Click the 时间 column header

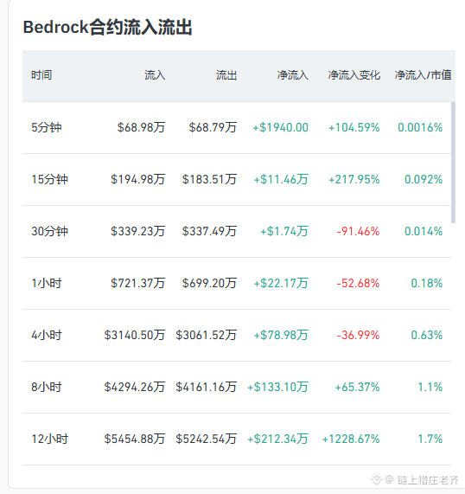pos(41,75)
